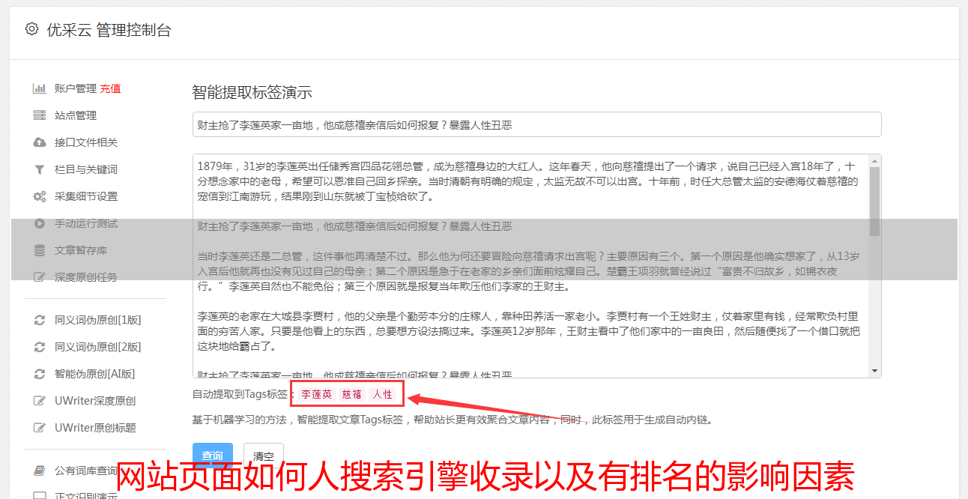Open 同义词伪原创[2版] menu item
The width and height of the screenshot is (968, 499).
(x=97, y=347)
